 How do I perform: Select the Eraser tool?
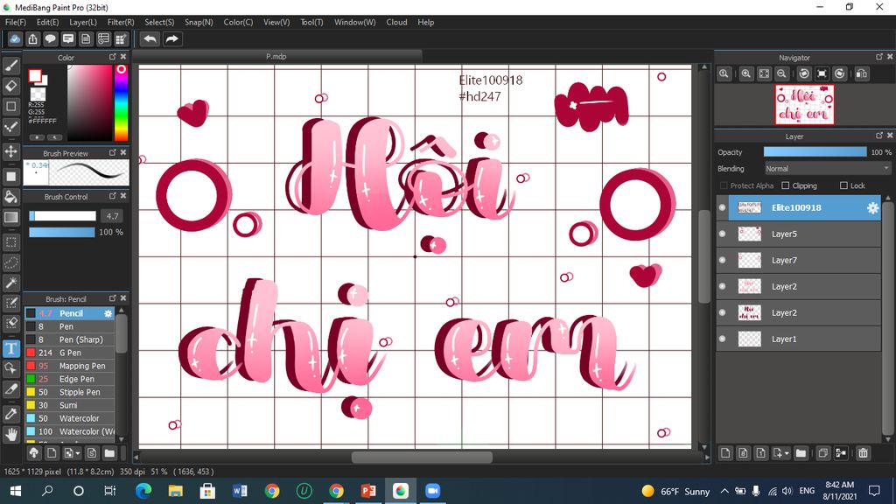(10, 86)
